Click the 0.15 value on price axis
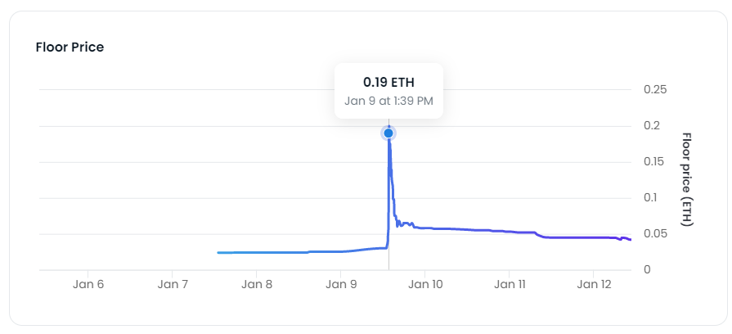The height and width of the screenshot is (334, 732). (x=656, y=161)
